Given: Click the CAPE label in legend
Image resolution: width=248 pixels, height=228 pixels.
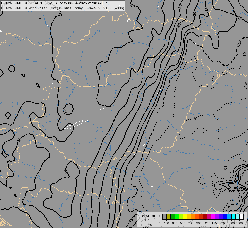Looking at the screenshot, I should 149,220.
